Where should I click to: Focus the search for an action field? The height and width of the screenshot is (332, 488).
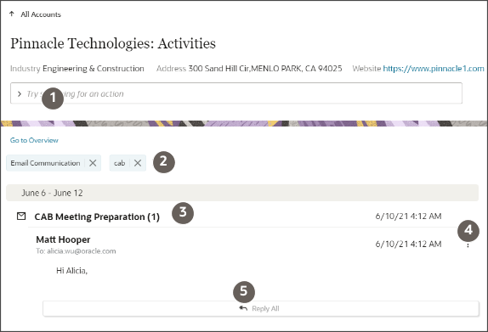236,93
